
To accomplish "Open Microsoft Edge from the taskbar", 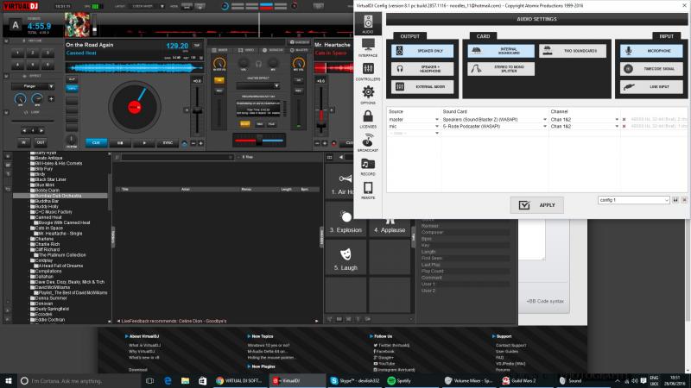I will click(x=168, y=380).
